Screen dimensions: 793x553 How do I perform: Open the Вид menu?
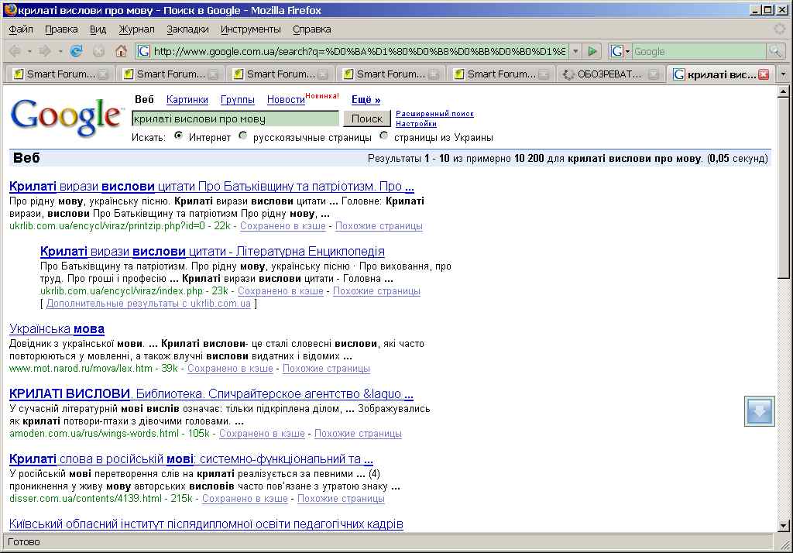[98, 29]
